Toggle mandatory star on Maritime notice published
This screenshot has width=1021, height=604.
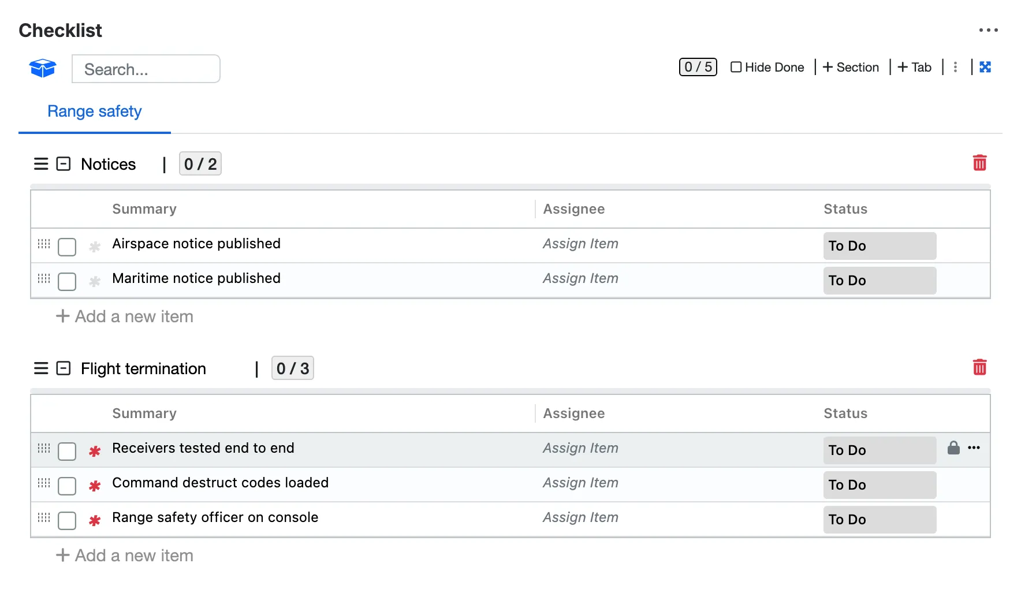click(x=95, y=281)
